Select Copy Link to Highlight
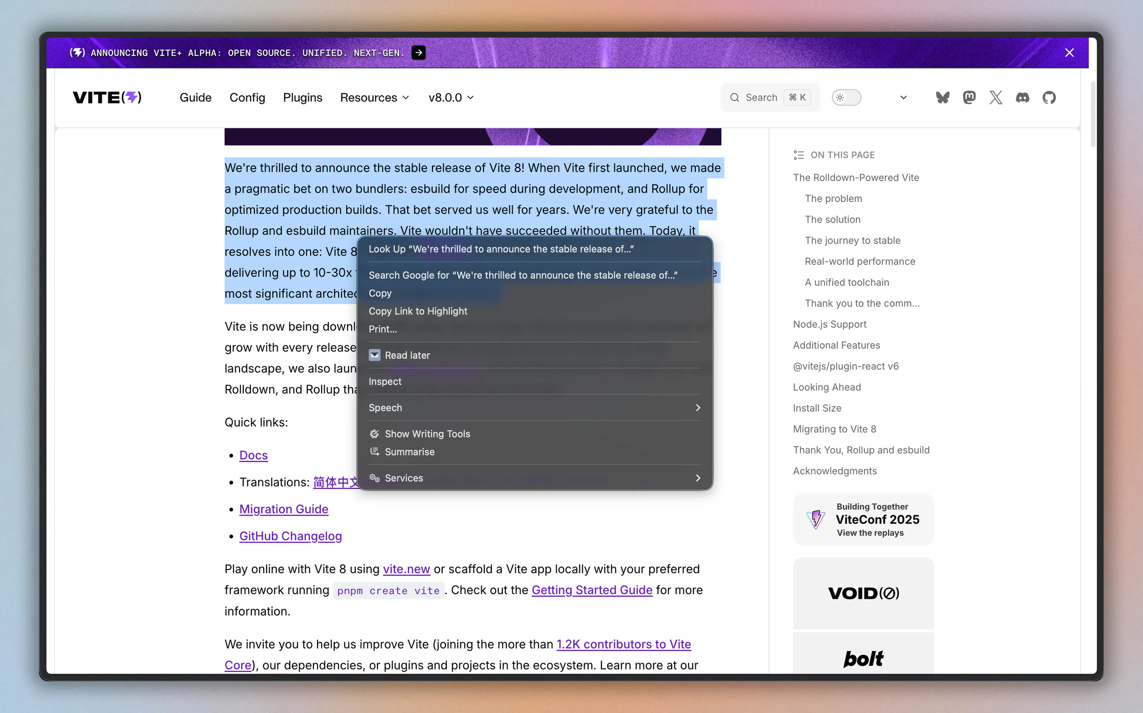 point(535,311)
